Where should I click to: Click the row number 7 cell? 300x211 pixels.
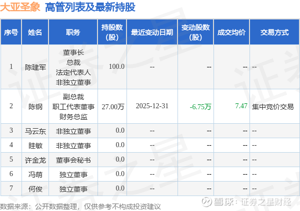click(11, 189)
